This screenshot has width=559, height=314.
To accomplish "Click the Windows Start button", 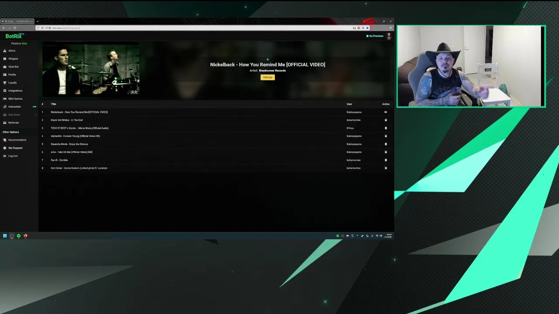I will (5, 236).
